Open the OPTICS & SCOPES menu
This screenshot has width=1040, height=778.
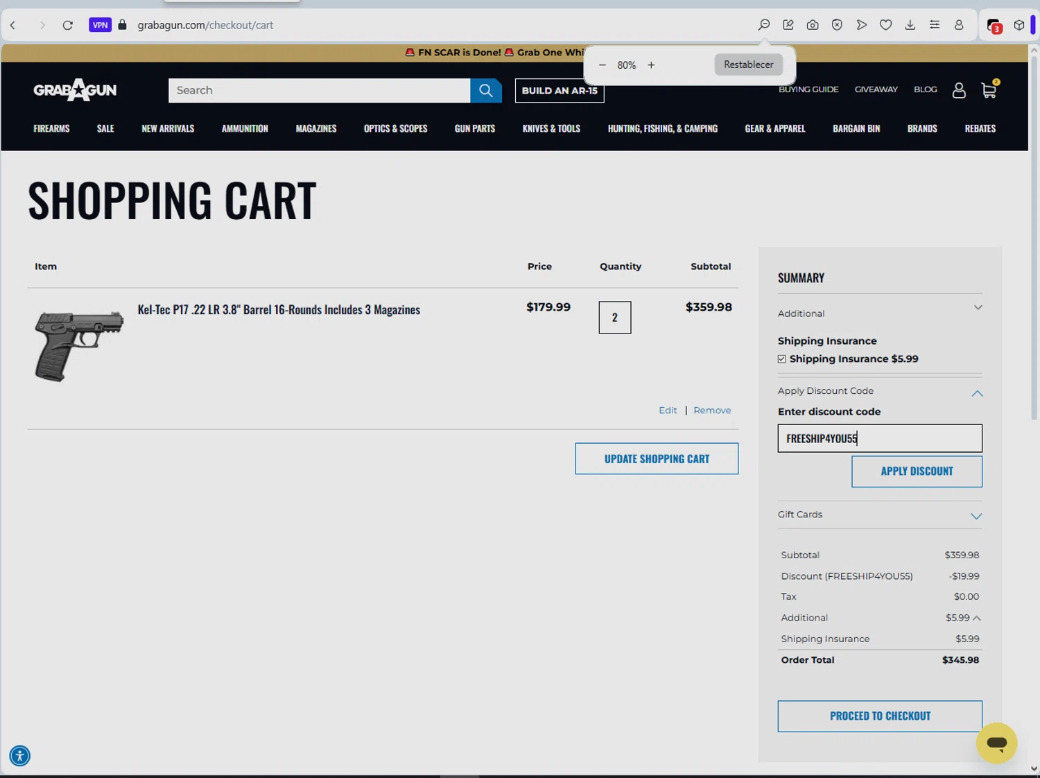tap(396, 128)
